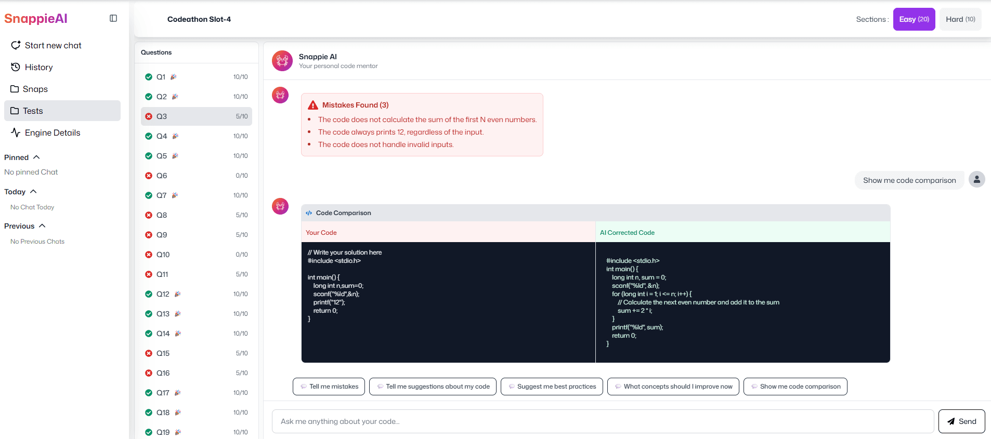This screenshot has width=991, height=439.
Task: Open question Q7
Action: [x=197, y=195]
